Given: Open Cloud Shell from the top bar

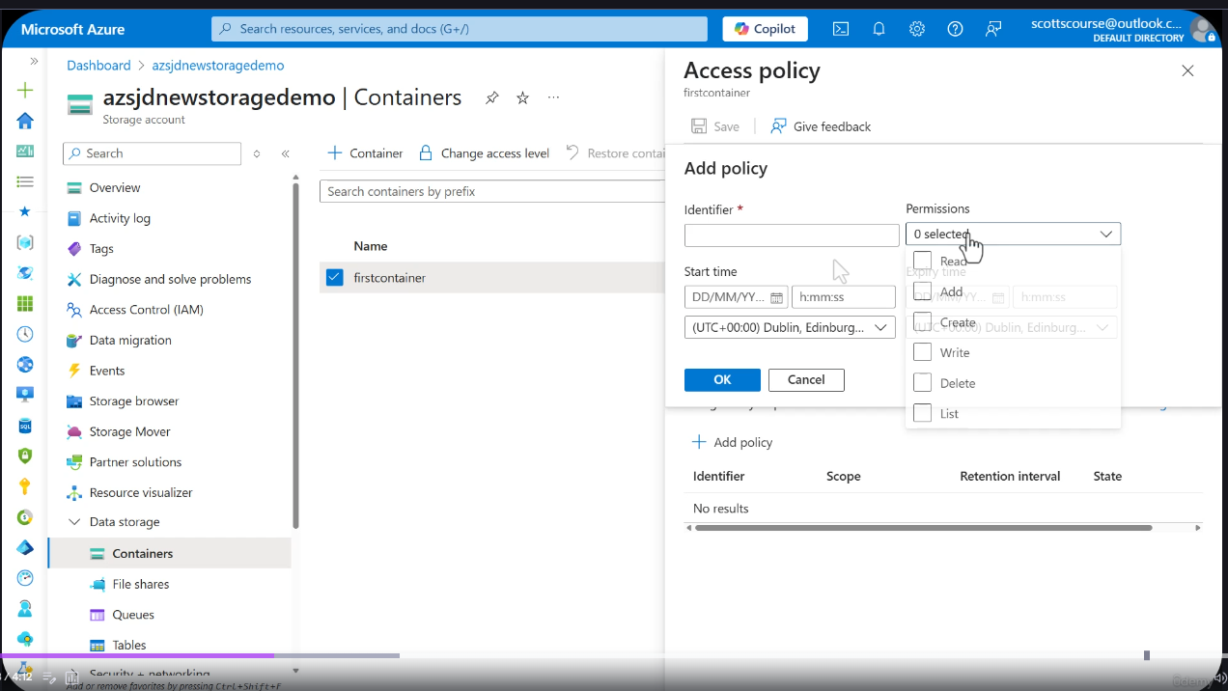Looking at the screenshot, I should pyautogui.click(x=840, y=29).
